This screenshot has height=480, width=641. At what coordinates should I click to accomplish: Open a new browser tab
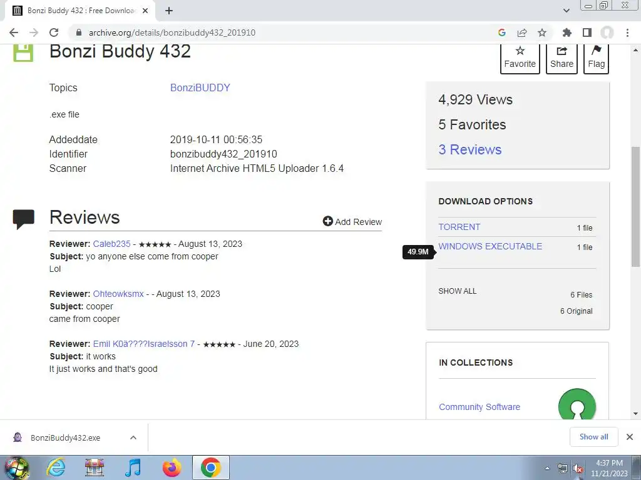tap(169, 11)
